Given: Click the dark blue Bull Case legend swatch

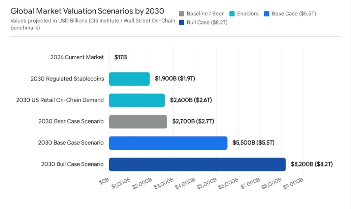Looking at the screenshot, I should tap(182, 22).
